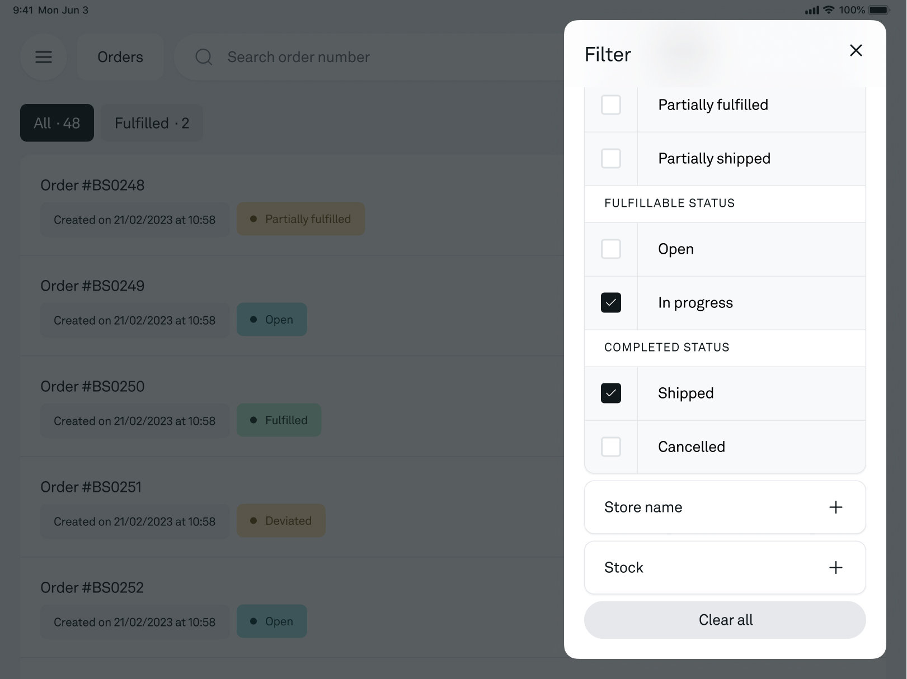Click the Orders title button

coord(120,57)
